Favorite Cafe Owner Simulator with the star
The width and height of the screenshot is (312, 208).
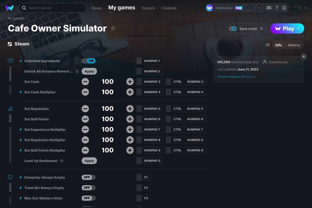click(113, 28)
